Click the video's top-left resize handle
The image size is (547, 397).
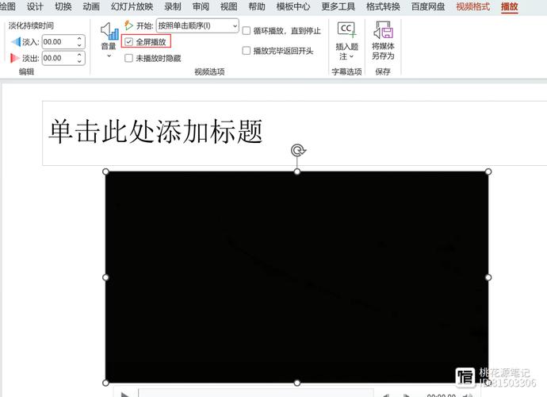tap(105, 172)
